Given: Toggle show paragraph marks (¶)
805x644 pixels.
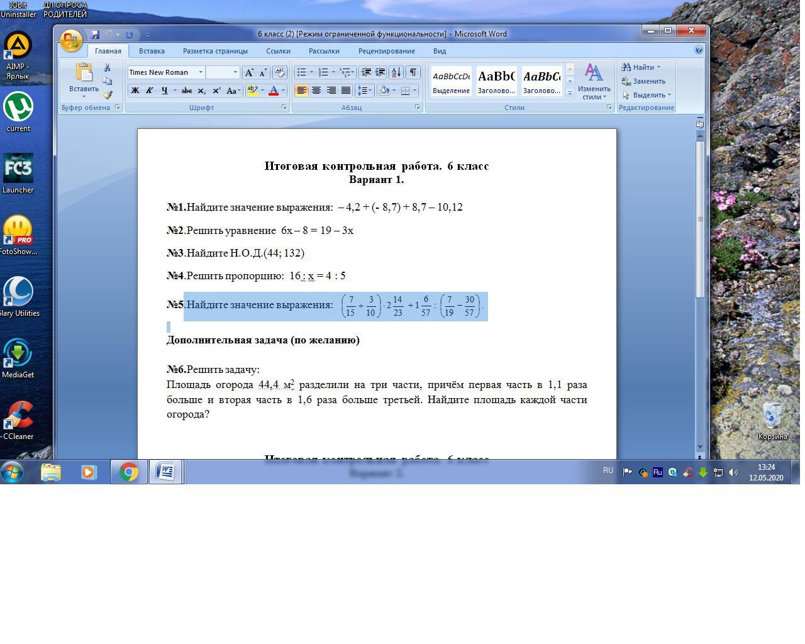Looking at the screenshot, I should (413, 72).
